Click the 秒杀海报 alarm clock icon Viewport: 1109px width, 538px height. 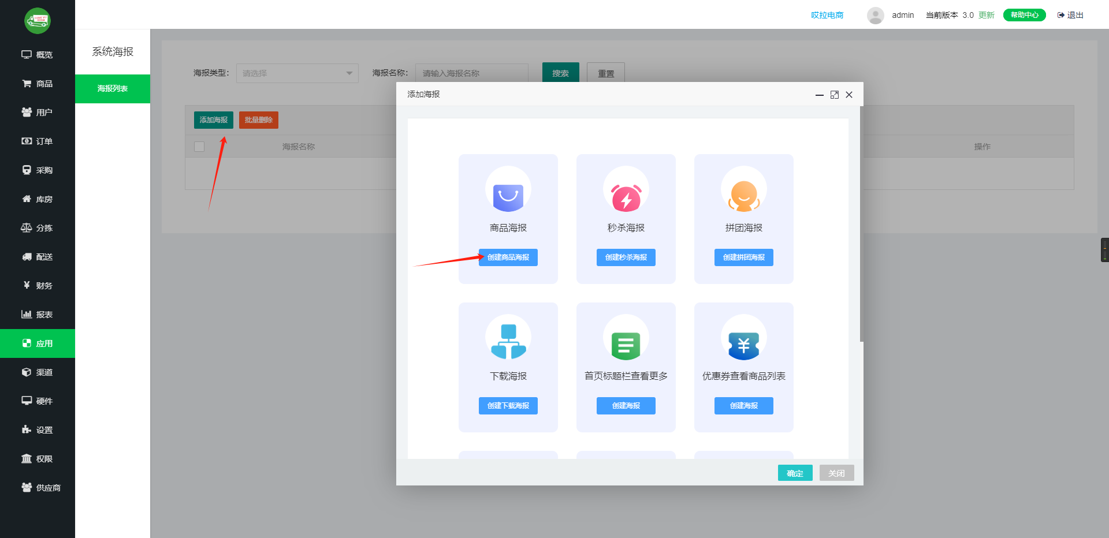[626, 189]
